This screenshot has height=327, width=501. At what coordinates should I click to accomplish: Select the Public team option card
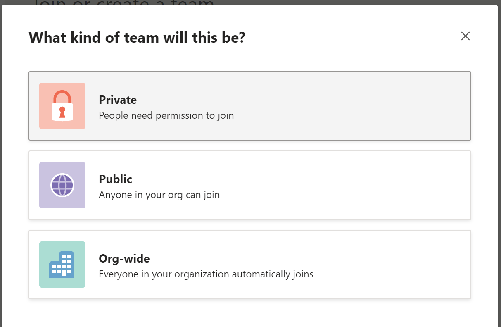(250, 185)
